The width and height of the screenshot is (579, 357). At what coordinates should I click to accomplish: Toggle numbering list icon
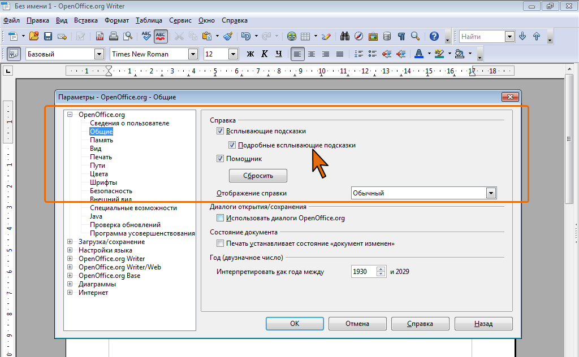pos(358,54)
